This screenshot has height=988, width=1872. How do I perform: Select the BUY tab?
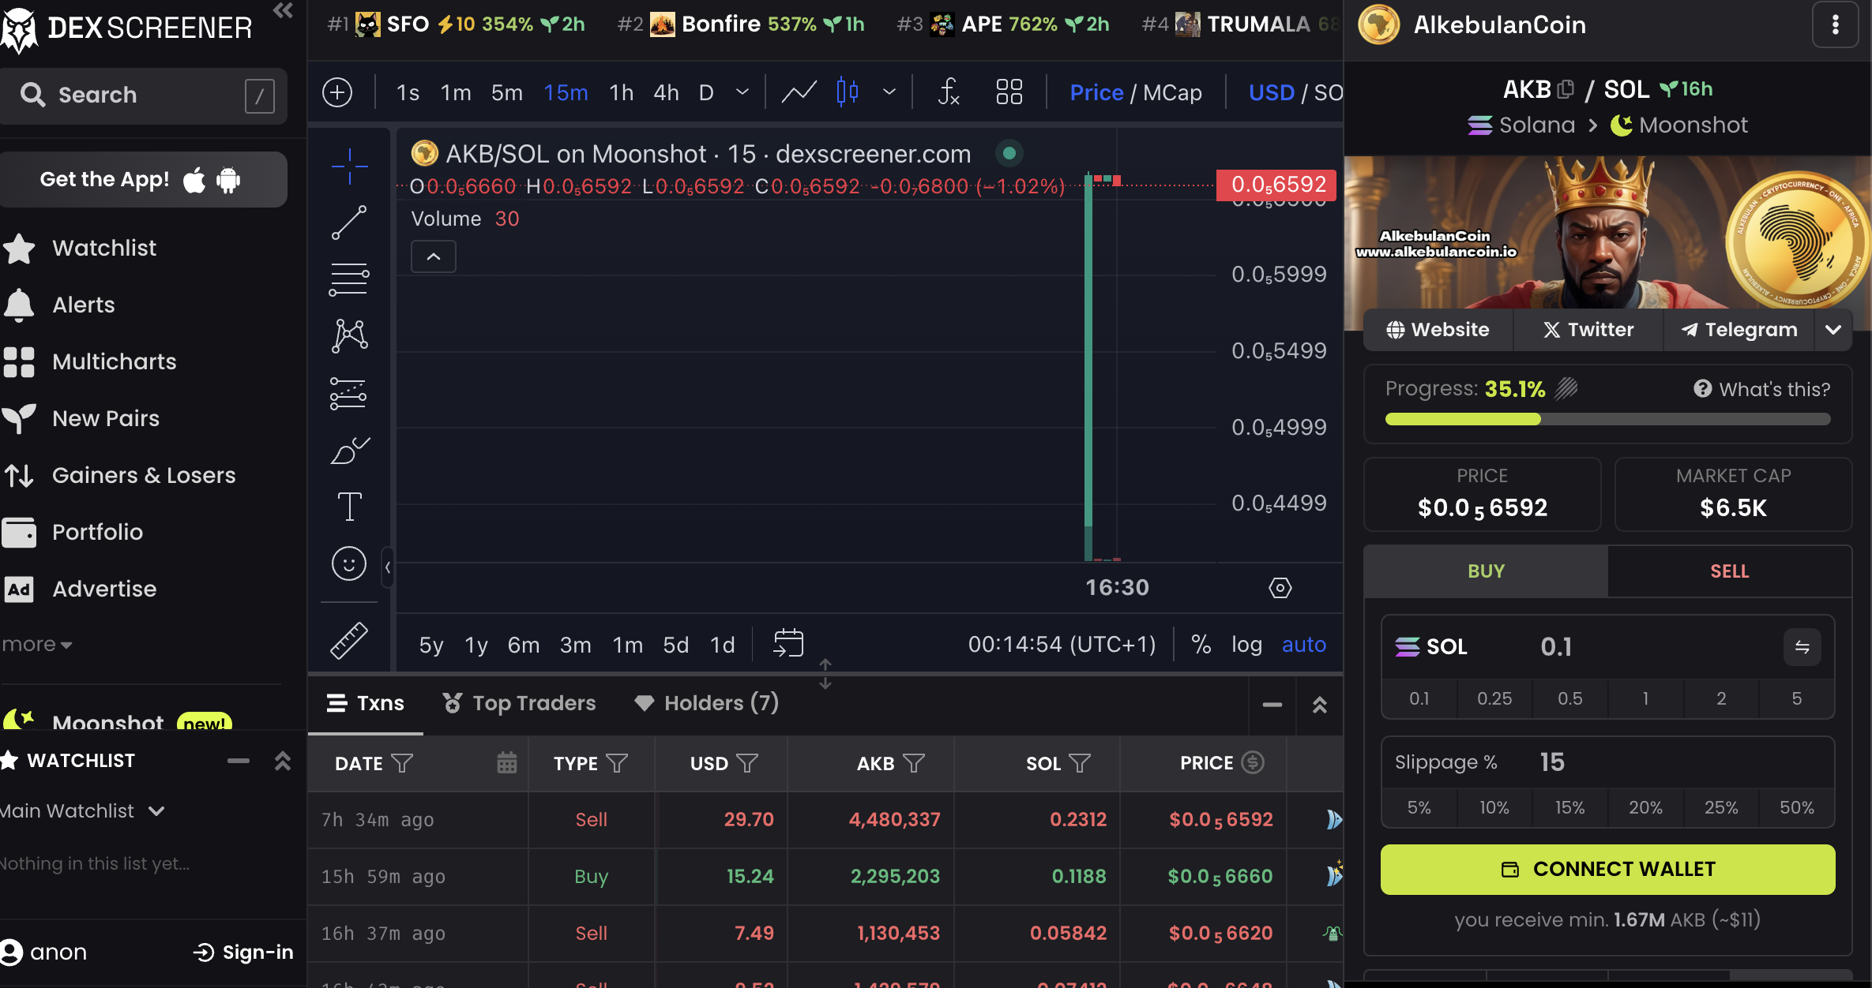pyautogui.click(x=1486, y=571)
